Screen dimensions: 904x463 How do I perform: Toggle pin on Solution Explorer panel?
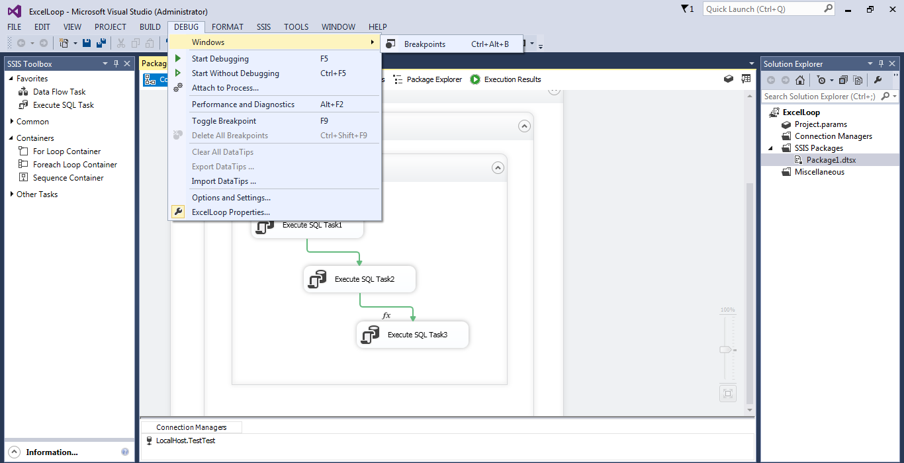880,63
